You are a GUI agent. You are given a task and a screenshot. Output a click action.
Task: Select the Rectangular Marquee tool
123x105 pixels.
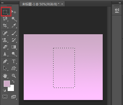point(5,12)
